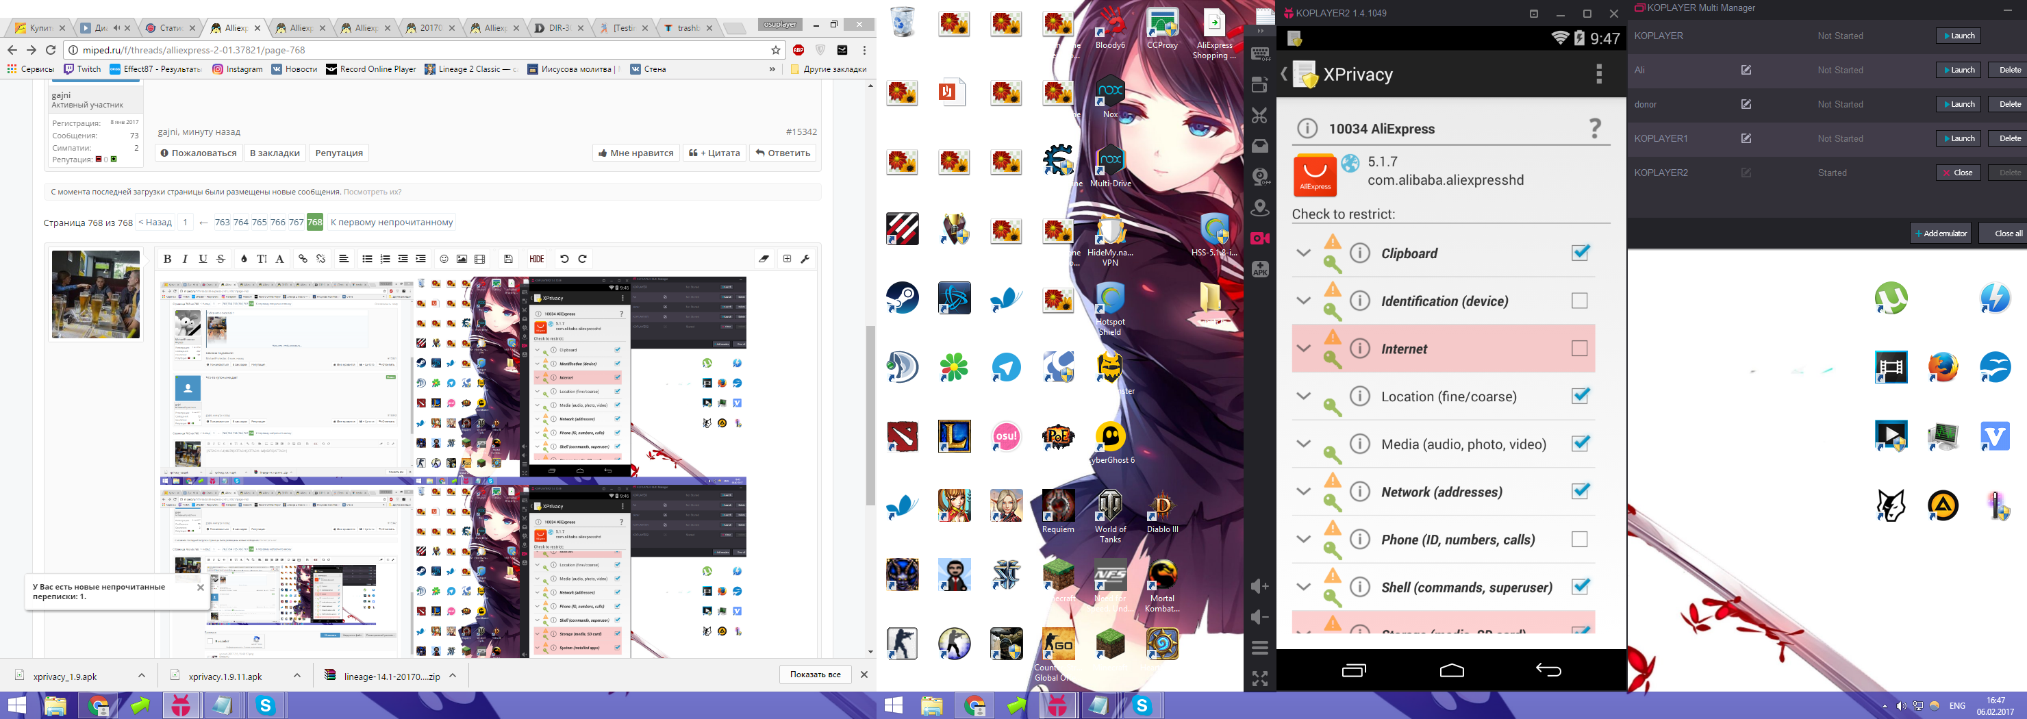The image size is (2027, 719).
Task: Toggle fullscreen in KOPLAYER sidebar
Action: [1260, 678]
